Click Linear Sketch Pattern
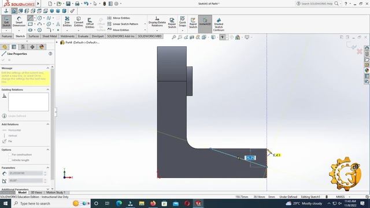The height and width of the screenshot is (208, 370). click(x=123, y=24)
